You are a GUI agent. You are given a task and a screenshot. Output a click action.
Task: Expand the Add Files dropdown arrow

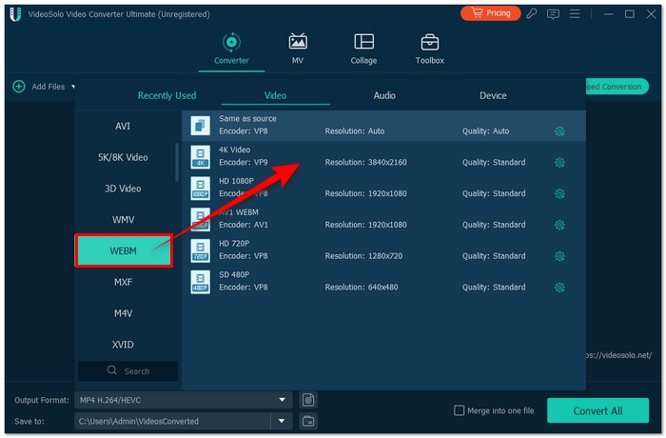click(72, 87)
